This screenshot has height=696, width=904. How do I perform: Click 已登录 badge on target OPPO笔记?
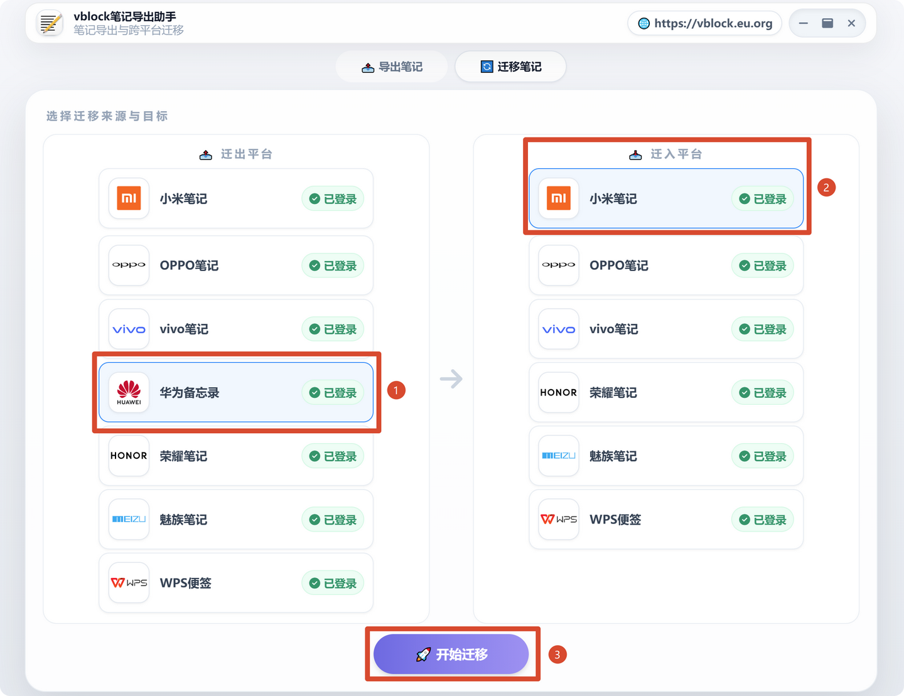click(763, 265)
